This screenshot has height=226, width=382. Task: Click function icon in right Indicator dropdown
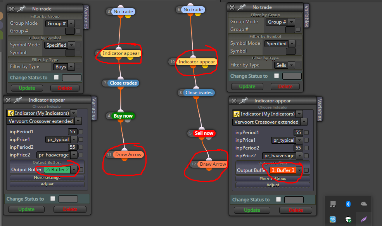pos(236,114)
